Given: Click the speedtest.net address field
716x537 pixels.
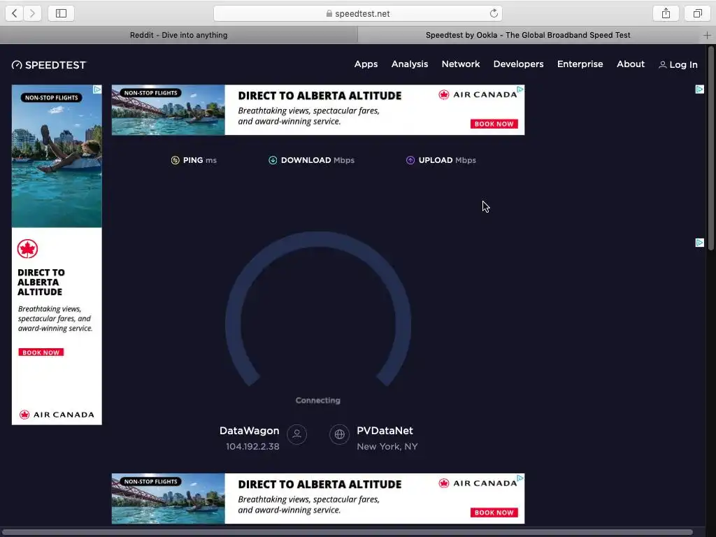Looking at the screenshot, I should (x=357, y=13).
